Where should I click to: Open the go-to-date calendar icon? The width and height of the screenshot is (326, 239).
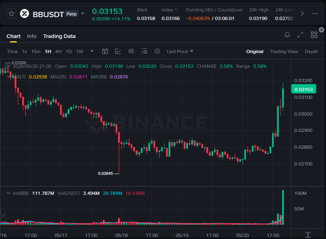pyautogui.click(x=105, y=51)
